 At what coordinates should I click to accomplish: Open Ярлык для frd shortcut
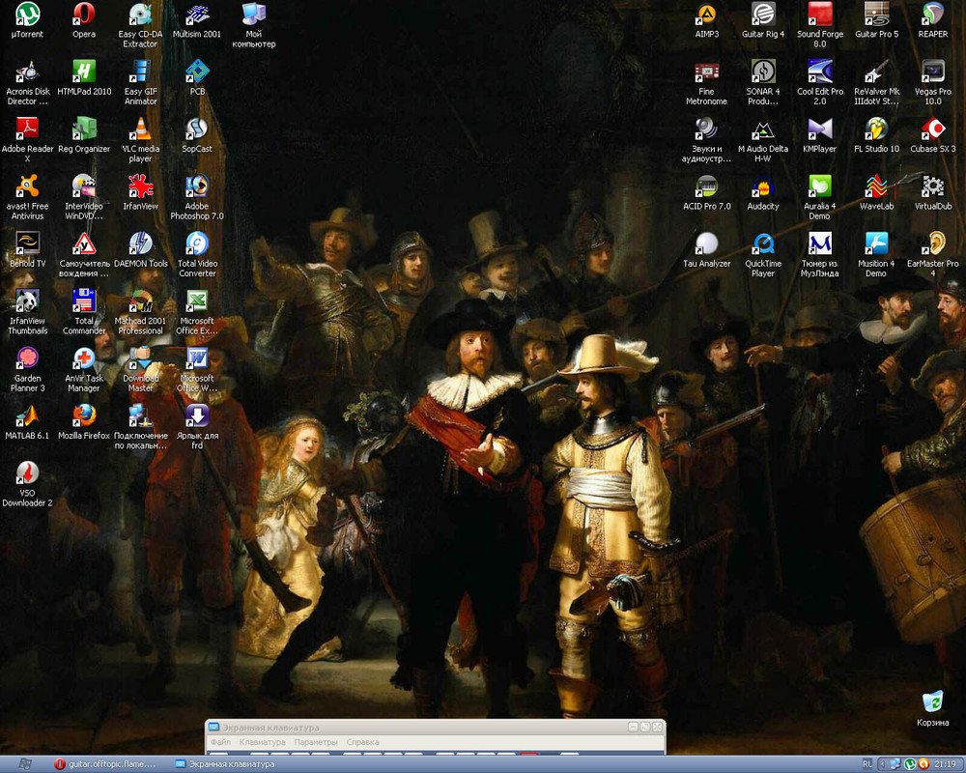(x=197, y=426)
